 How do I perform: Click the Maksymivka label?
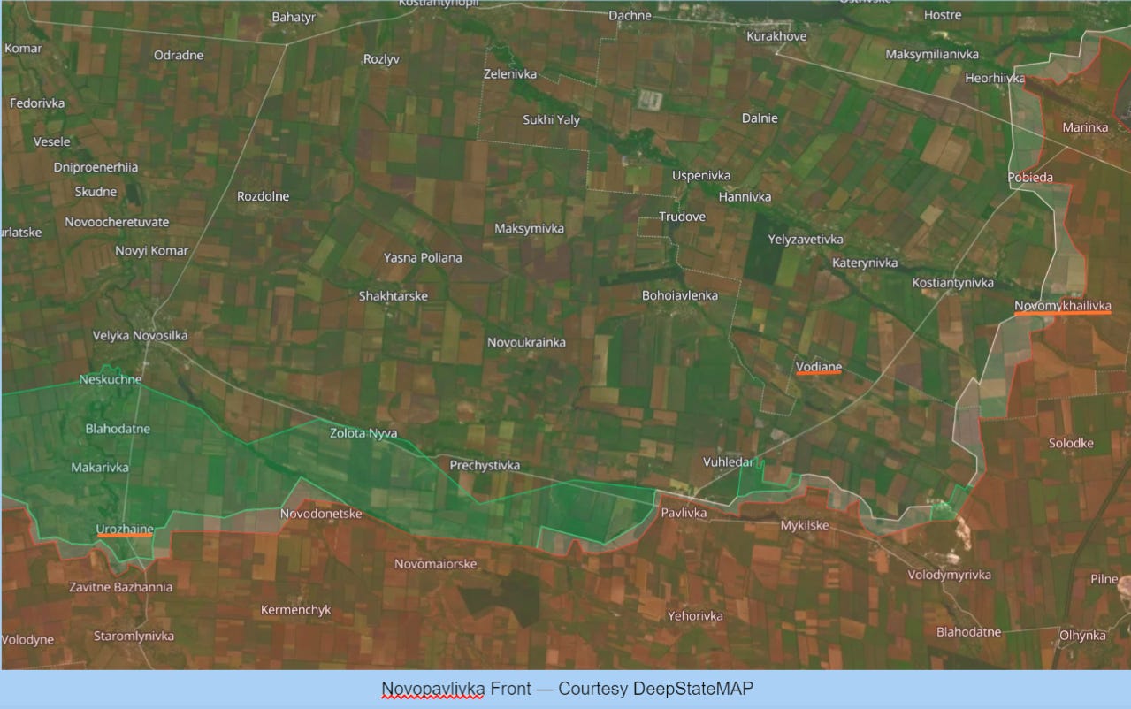[x=529, y=229]
